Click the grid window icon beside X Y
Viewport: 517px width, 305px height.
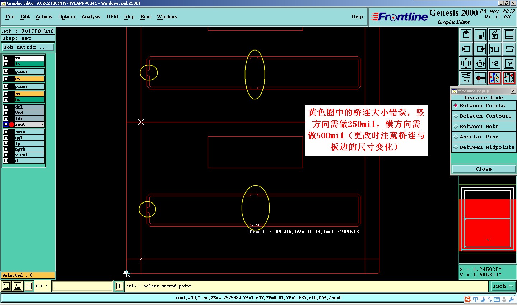(28, 286)
